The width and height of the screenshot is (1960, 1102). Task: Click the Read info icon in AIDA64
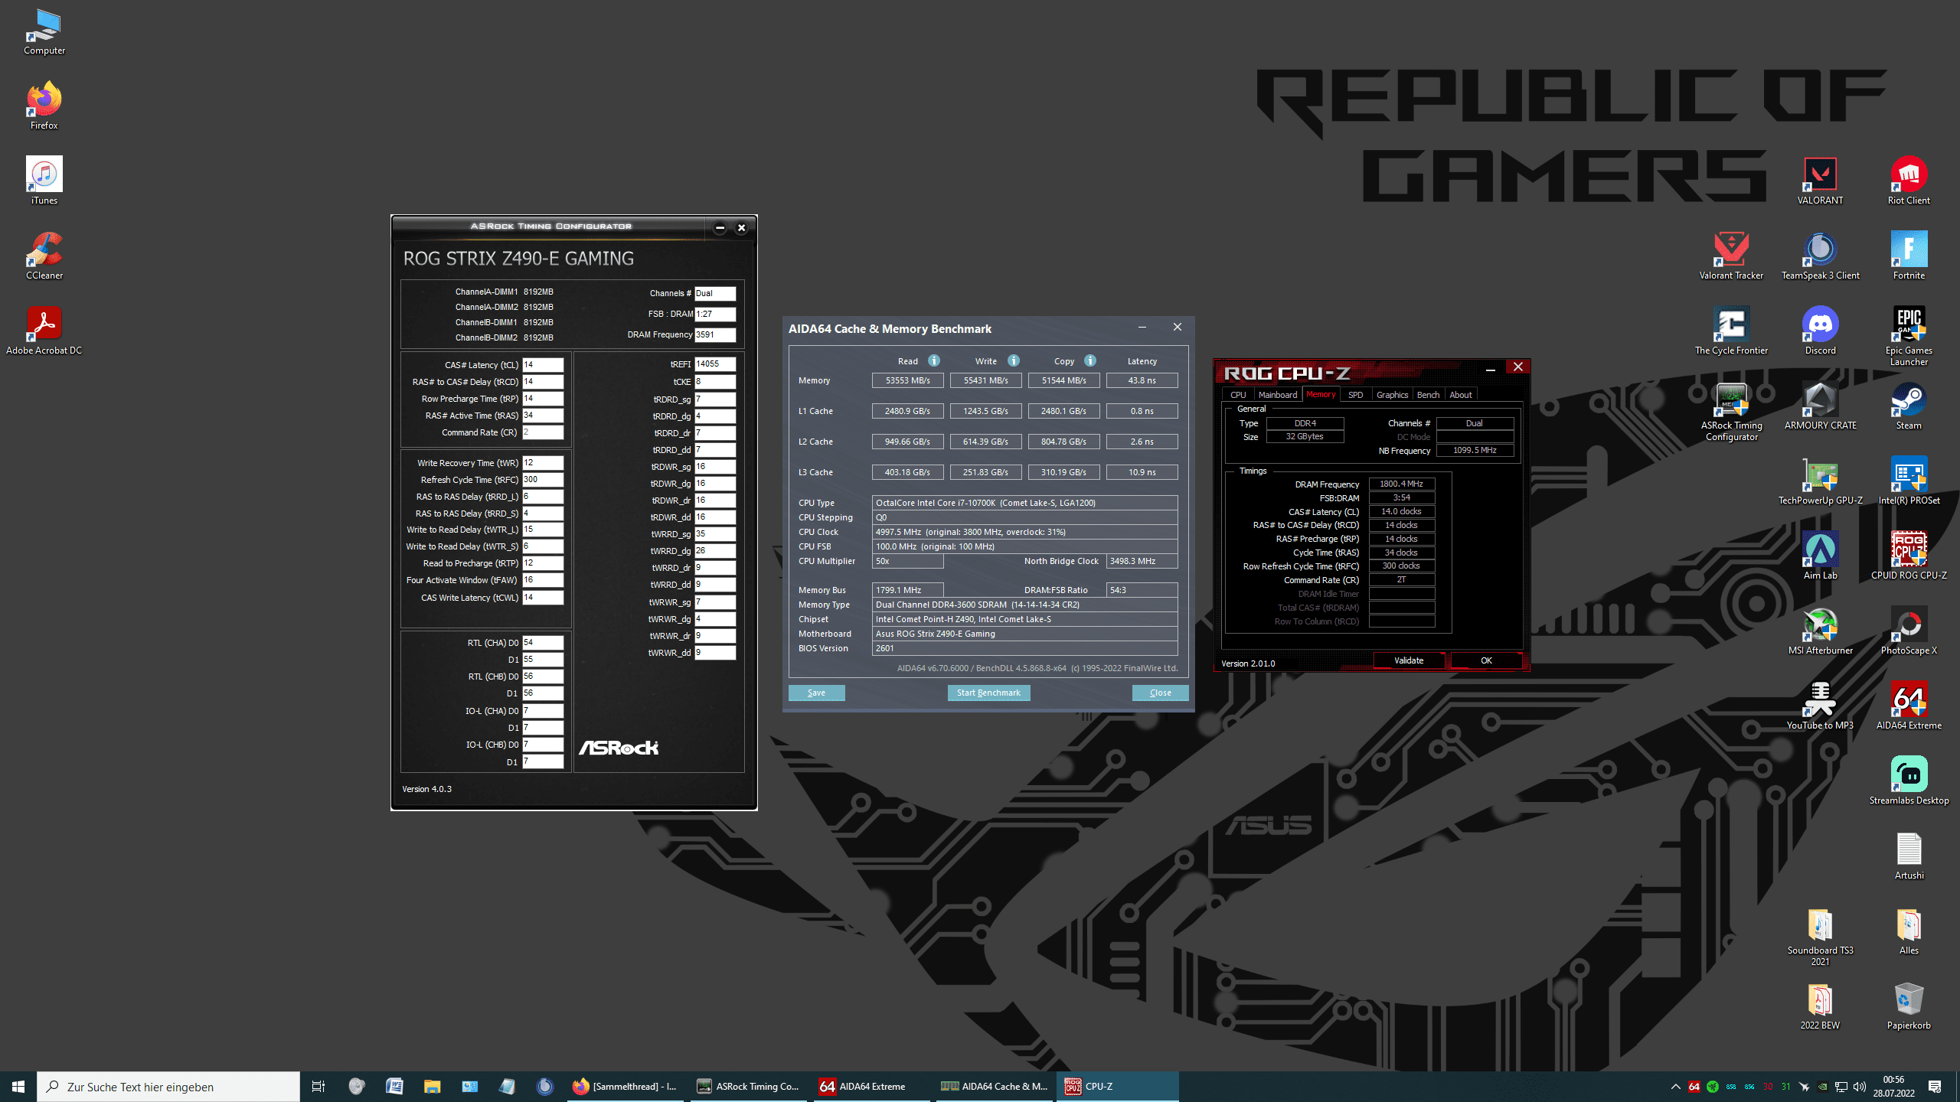[x=933, y=360]
